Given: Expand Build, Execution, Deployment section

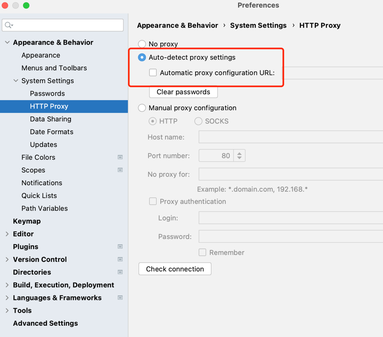Looking at the screenshot, I should [x=7, y=285].
